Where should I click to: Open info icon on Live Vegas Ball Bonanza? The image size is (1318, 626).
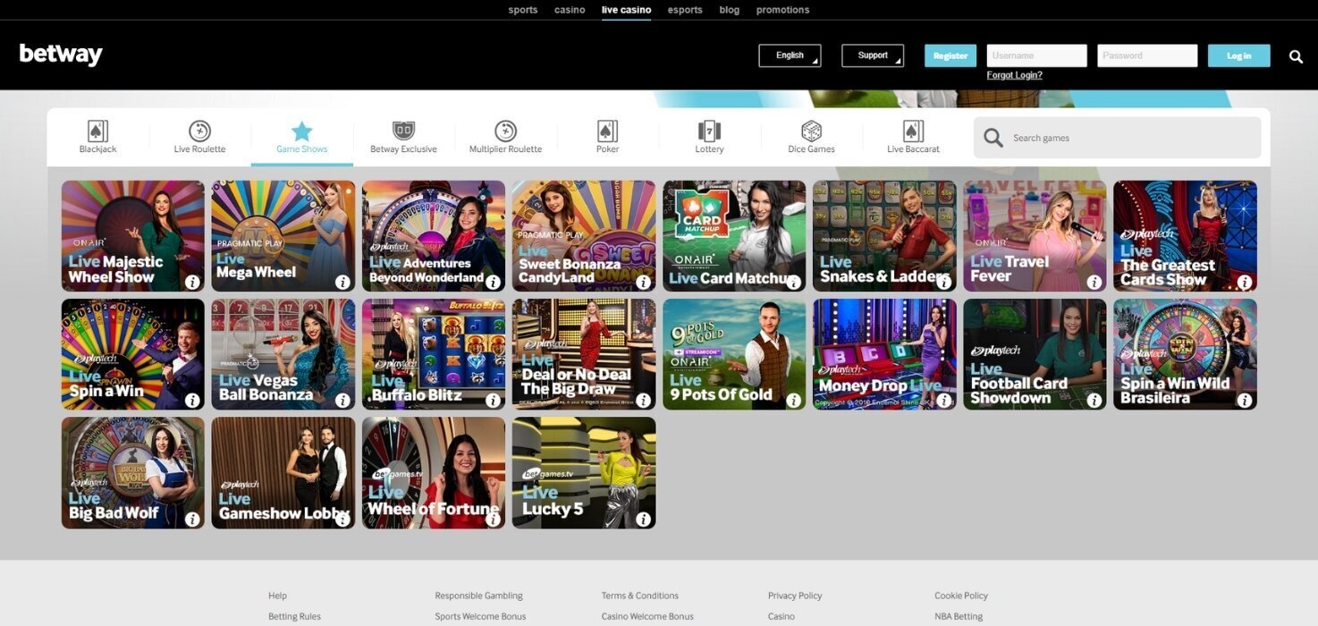[x=342, y=401]
